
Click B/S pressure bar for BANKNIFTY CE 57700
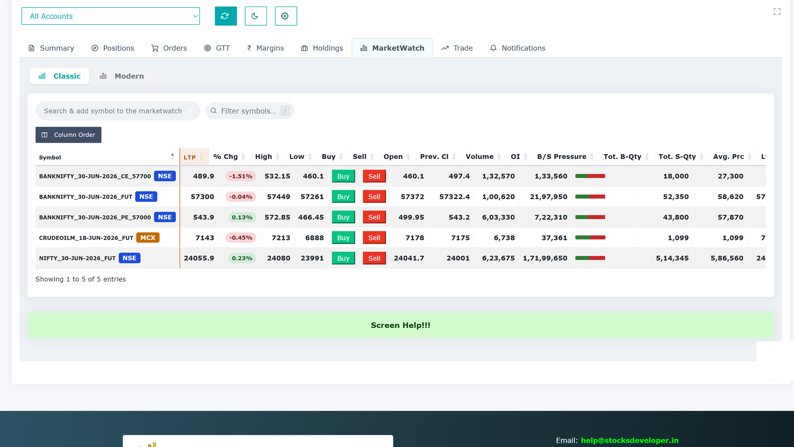(x=590, y=176)
